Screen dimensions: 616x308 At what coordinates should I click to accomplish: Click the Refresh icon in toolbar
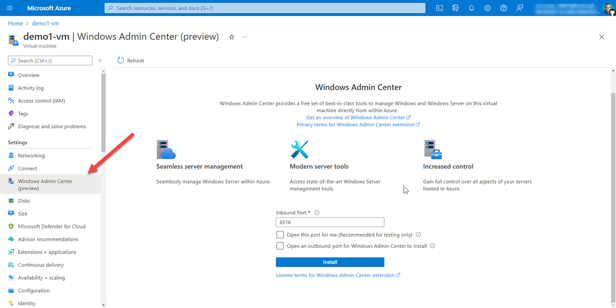(121, 60)
